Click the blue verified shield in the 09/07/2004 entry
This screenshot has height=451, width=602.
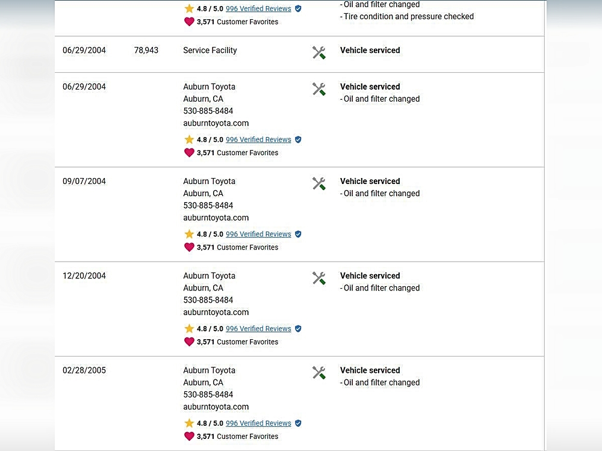pos(298,234)
